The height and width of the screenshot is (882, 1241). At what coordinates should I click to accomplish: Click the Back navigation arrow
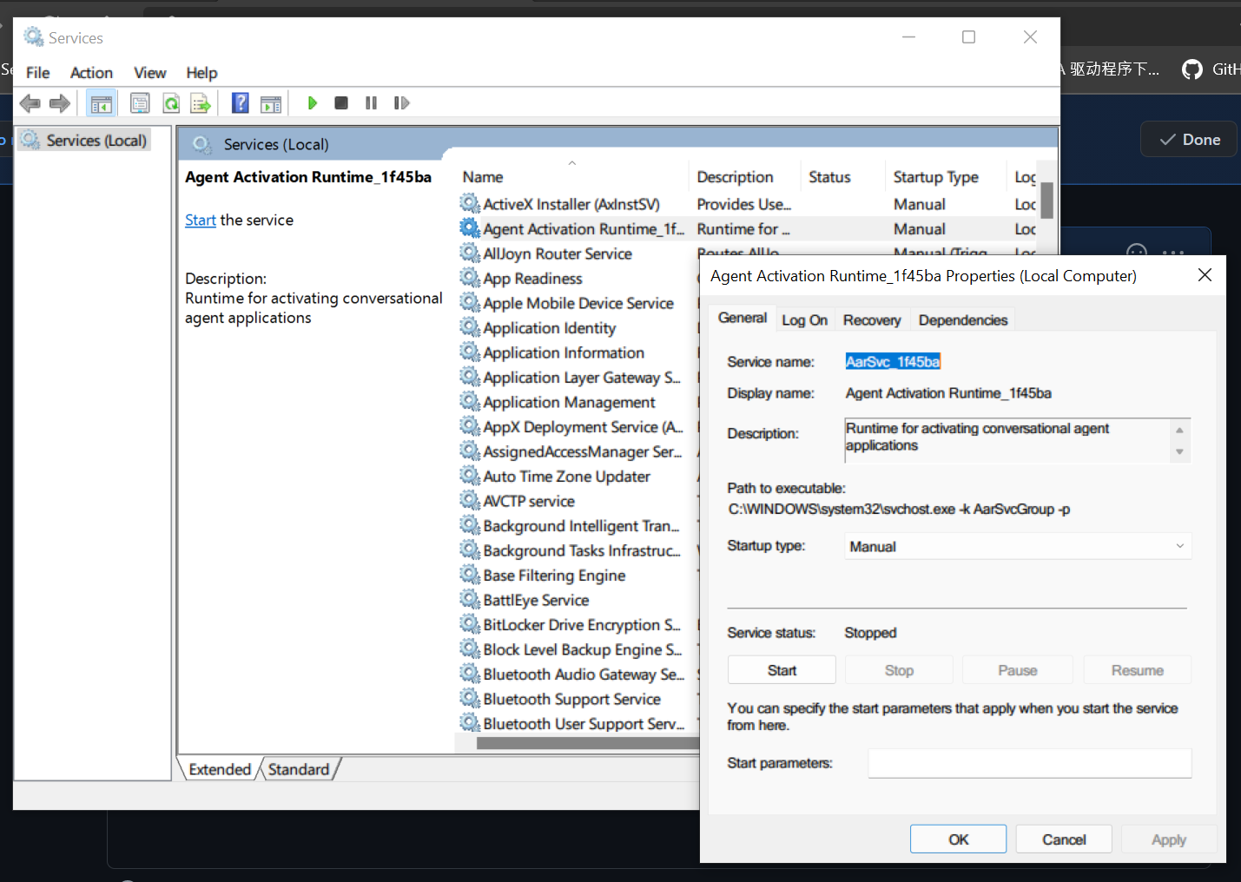[x=30, y=102]
